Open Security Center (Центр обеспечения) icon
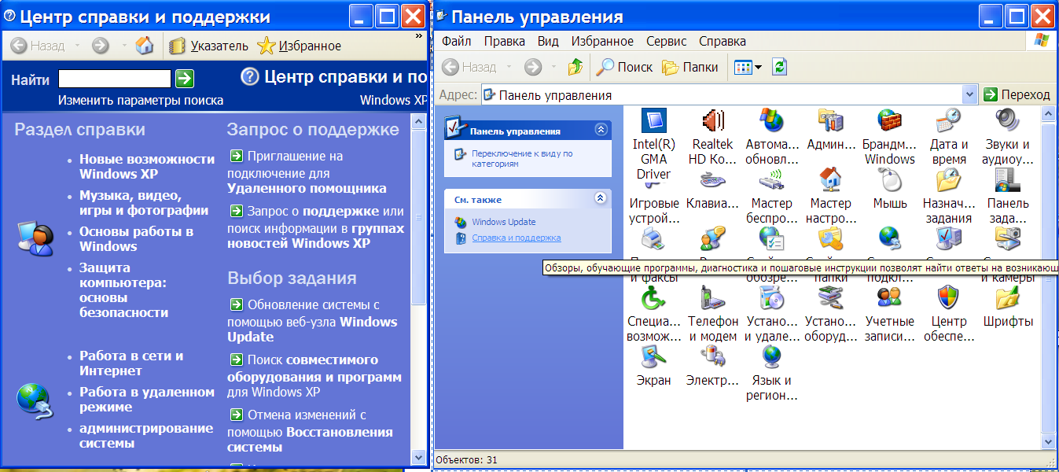 point(949,298)
